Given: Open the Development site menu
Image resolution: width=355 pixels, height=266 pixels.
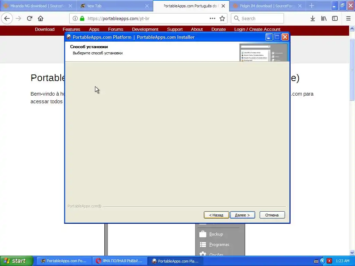Looking at the screenshot, I should pos(145,29).
